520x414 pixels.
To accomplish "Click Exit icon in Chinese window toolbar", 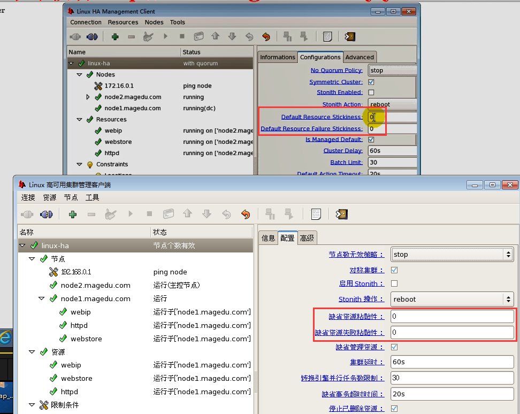I will point(341,214).
